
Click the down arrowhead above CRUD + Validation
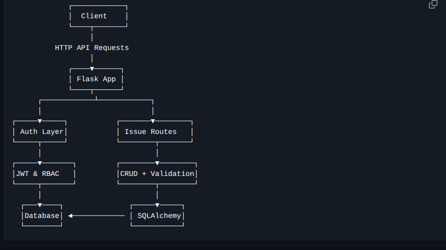[157, 163]
